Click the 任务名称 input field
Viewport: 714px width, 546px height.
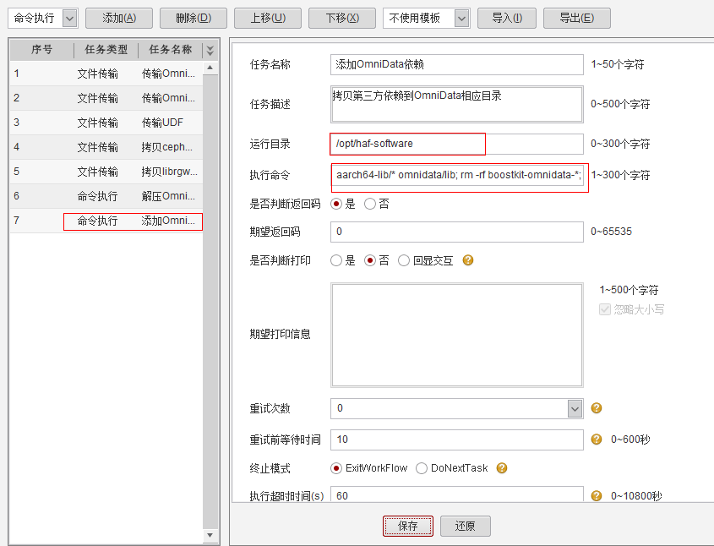click(457, 65)
